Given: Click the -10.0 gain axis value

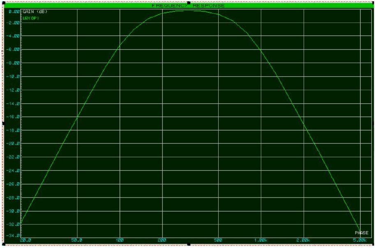Looking at the screenshot, I should (14, 77).
